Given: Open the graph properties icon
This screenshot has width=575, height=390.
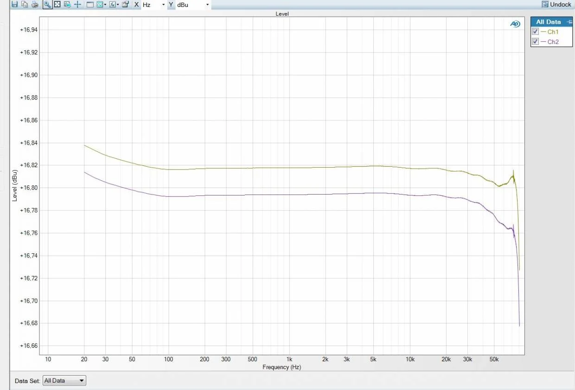Looking at the screenshot, I should click(125, 4).
